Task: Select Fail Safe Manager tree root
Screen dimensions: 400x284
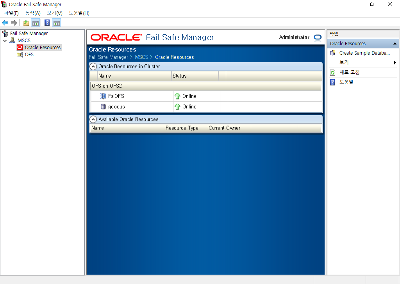Action: click(29, 34)
